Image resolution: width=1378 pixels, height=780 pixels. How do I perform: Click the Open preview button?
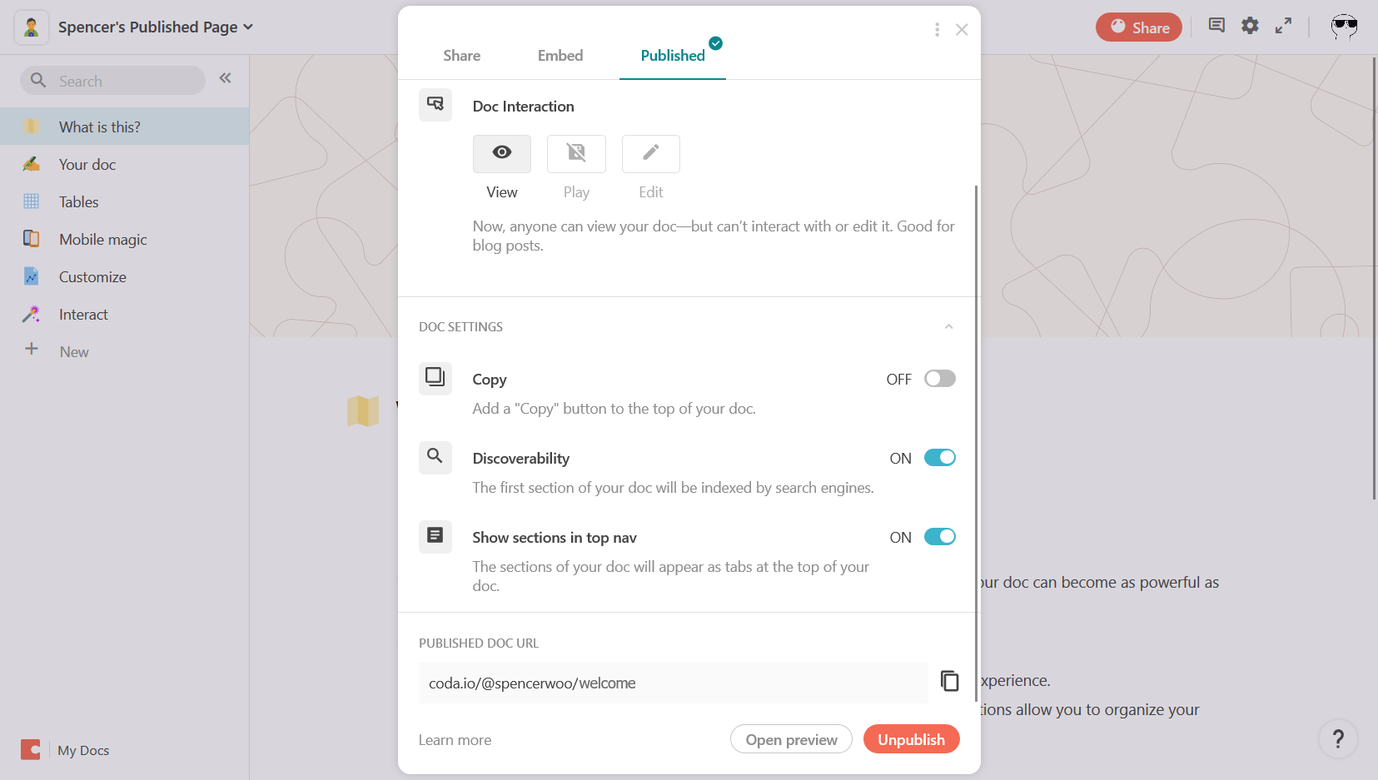pyautogui.click(x=791, y=739)
